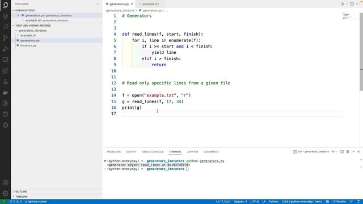Image resolution: width=363 pixels, height=204 pixels.
Task: Create a new terminal with plus icon
Action: pos(333,152)
